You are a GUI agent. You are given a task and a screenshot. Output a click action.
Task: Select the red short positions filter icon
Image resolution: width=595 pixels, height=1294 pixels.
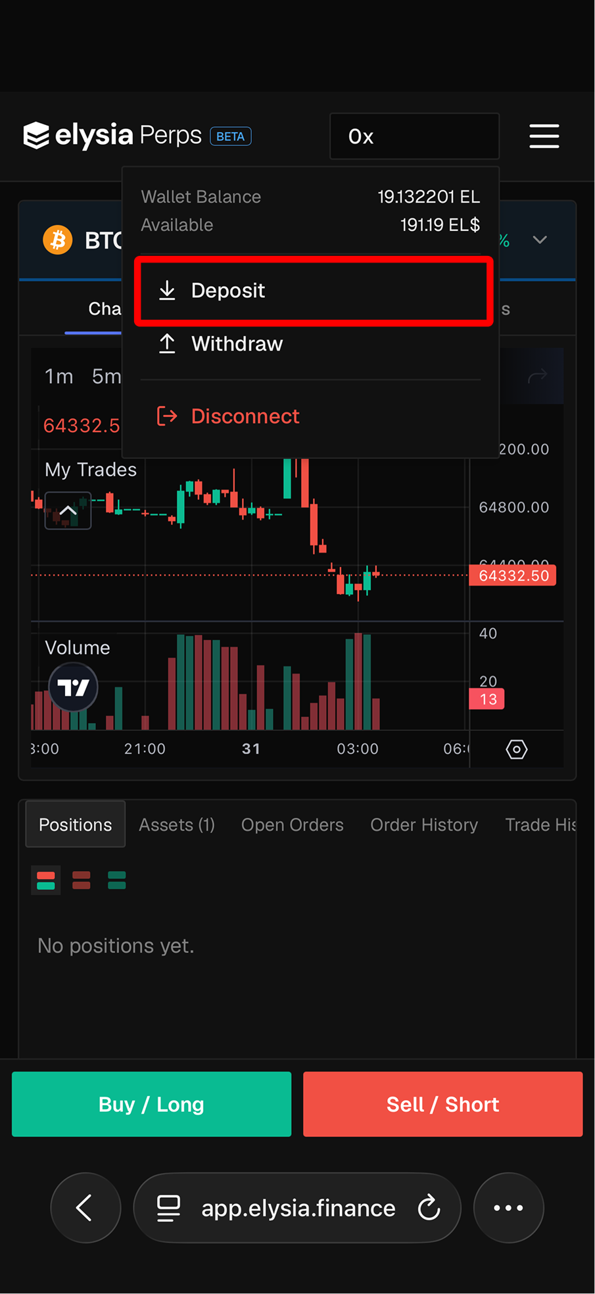click(x=82, y=880)
